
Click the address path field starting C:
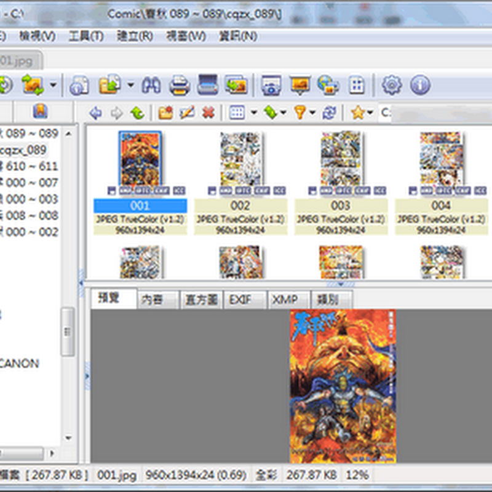click(x=435, y=113)
